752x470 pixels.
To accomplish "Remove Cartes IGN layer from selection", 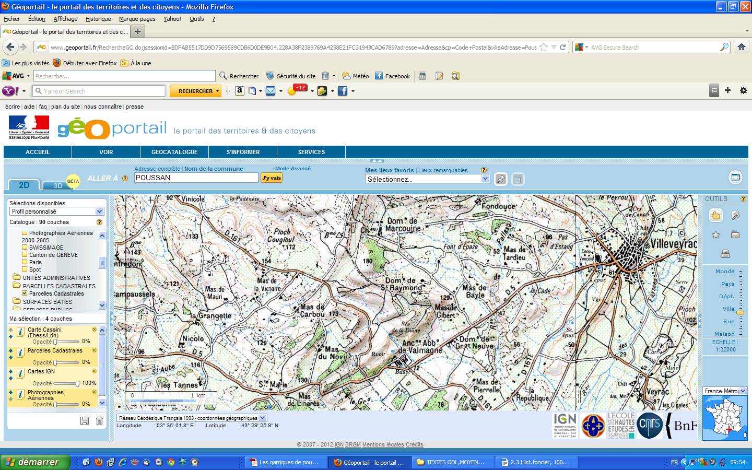I will coord(94,371).
